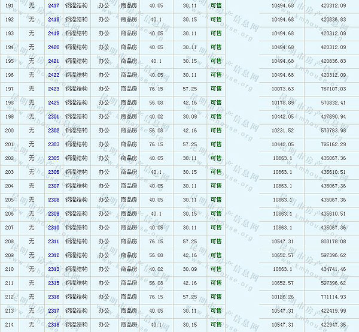Select room 2420 hyperlink
359x332 pixels.
53,47
